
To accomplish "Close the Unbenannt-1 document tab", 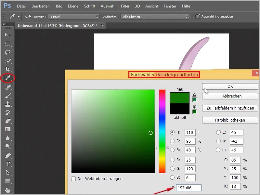I will coord(102,26).
